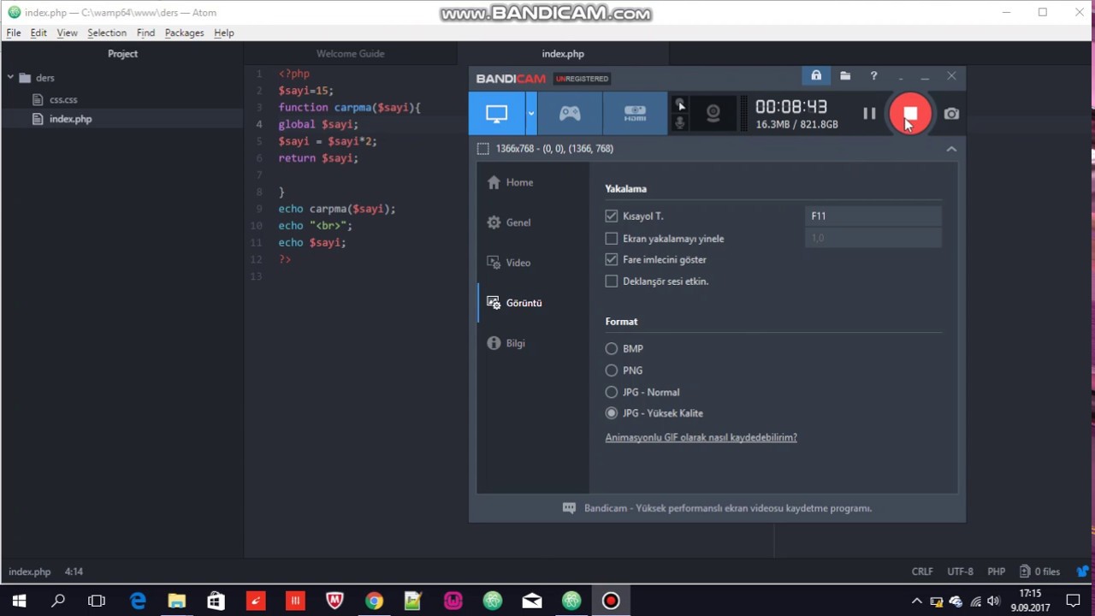Image resolution: width=1095 pixels, height=616 pixels.
Task: Open Bandicam Home section
Action: [532, 182]
